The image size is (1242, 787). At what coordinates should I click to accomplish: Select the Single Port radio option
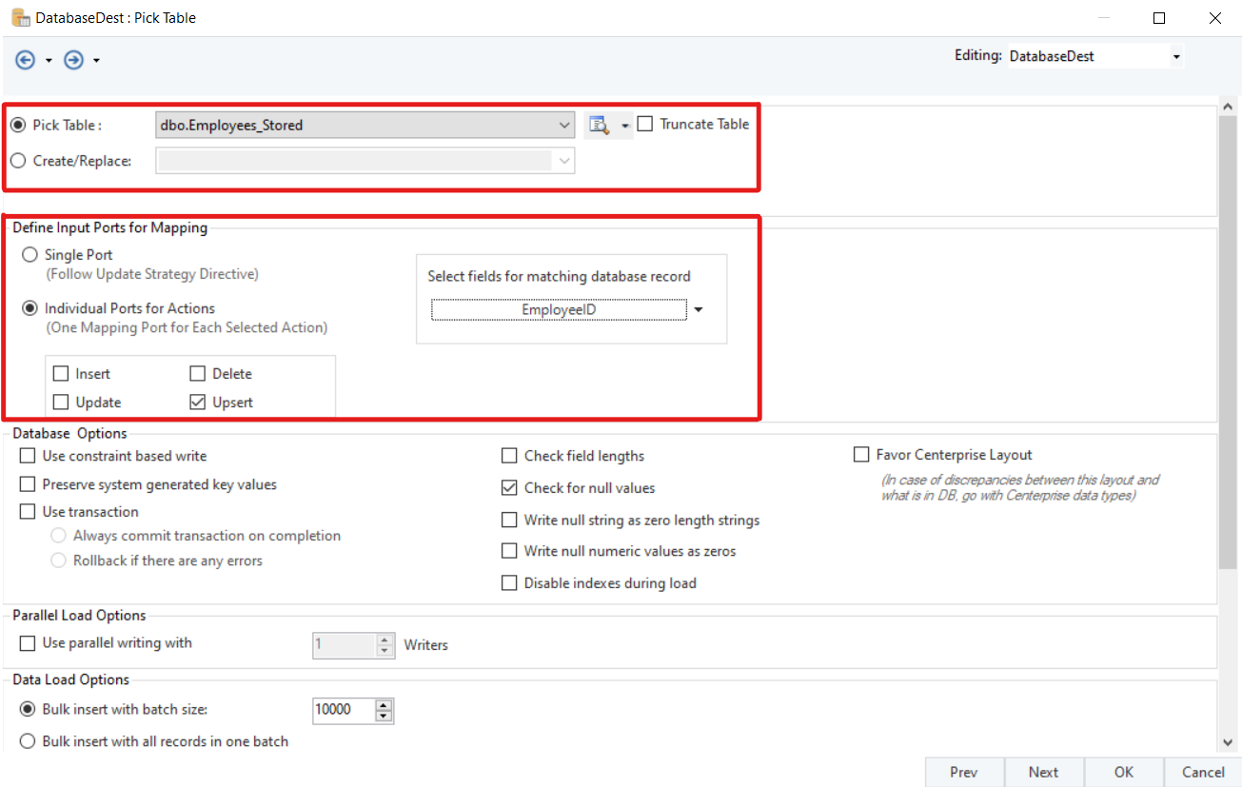tap(30, 255)
